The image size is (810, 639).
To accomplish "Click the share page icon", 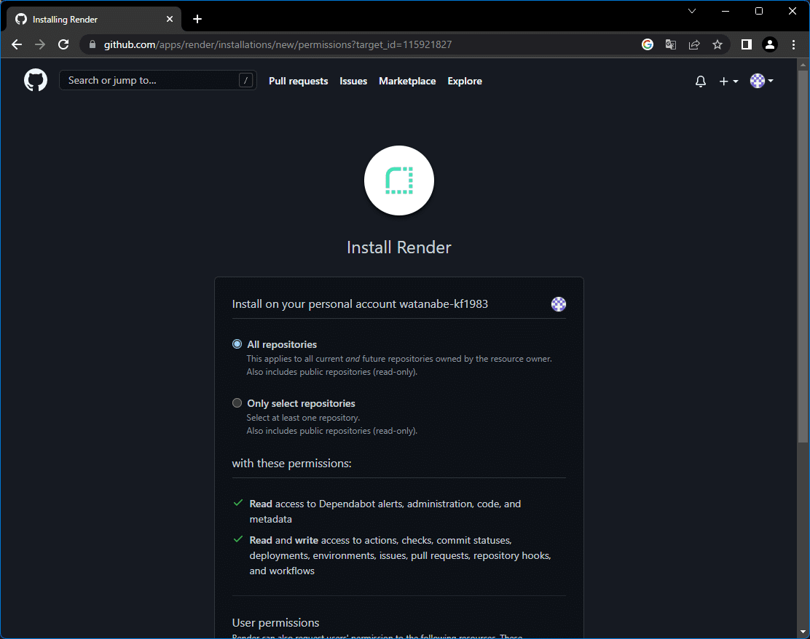I will tap(694, 44).
